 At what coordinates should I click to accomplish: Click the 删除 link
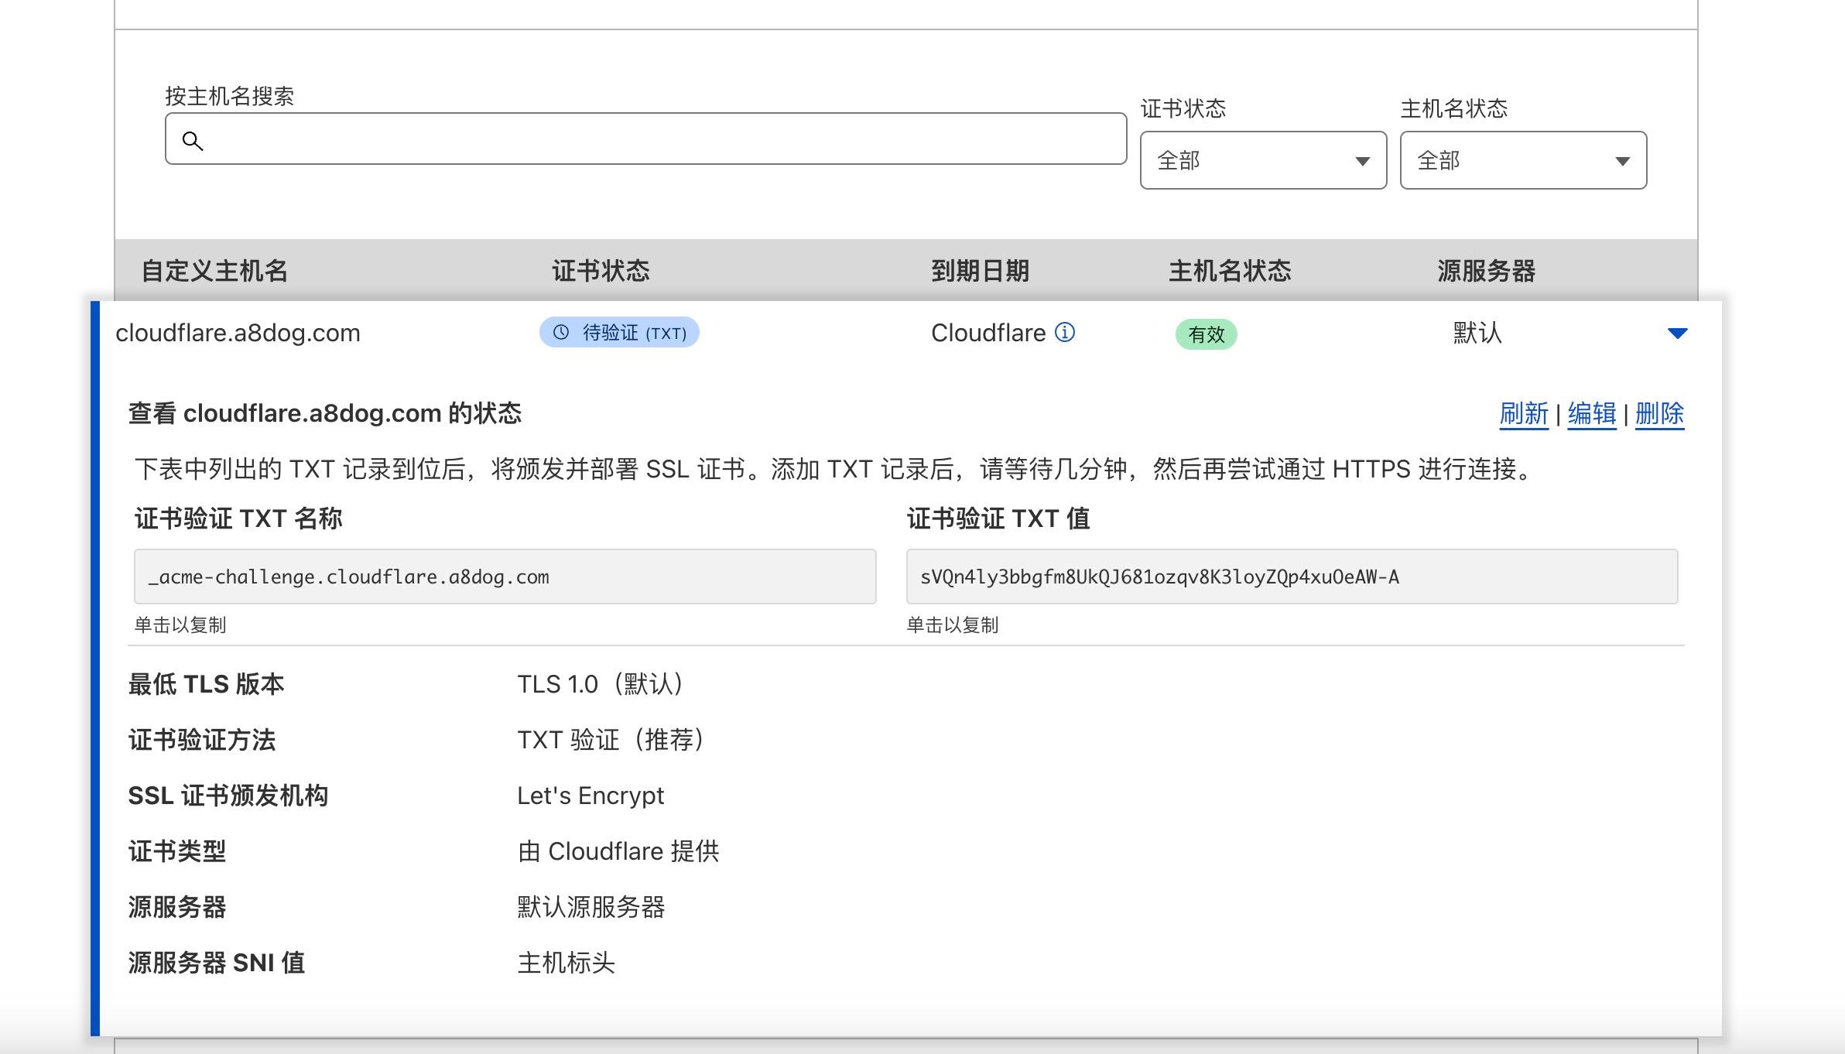(x=1659, y=413)
